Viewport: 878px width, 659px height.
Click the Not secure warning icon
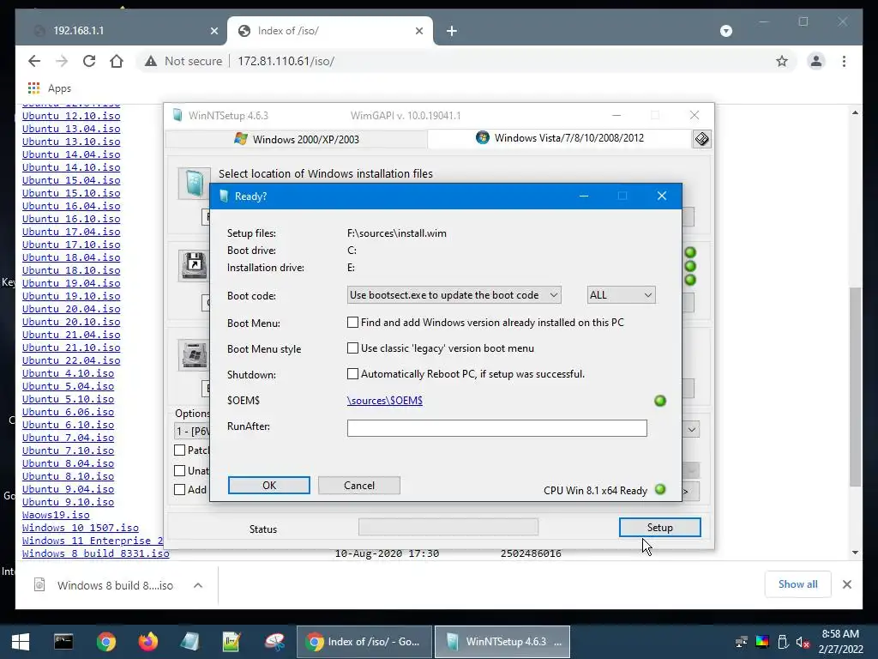click(x=151, y=61)
